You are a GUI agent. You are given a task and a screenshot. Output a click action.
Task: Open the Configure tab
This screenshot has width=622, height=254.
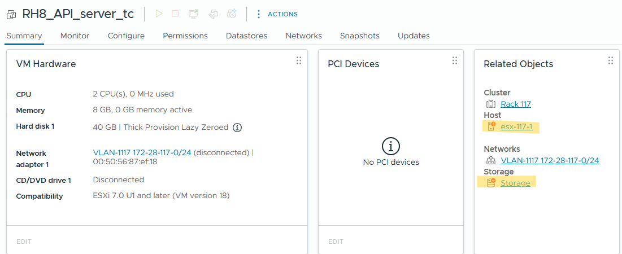(126, 36)
